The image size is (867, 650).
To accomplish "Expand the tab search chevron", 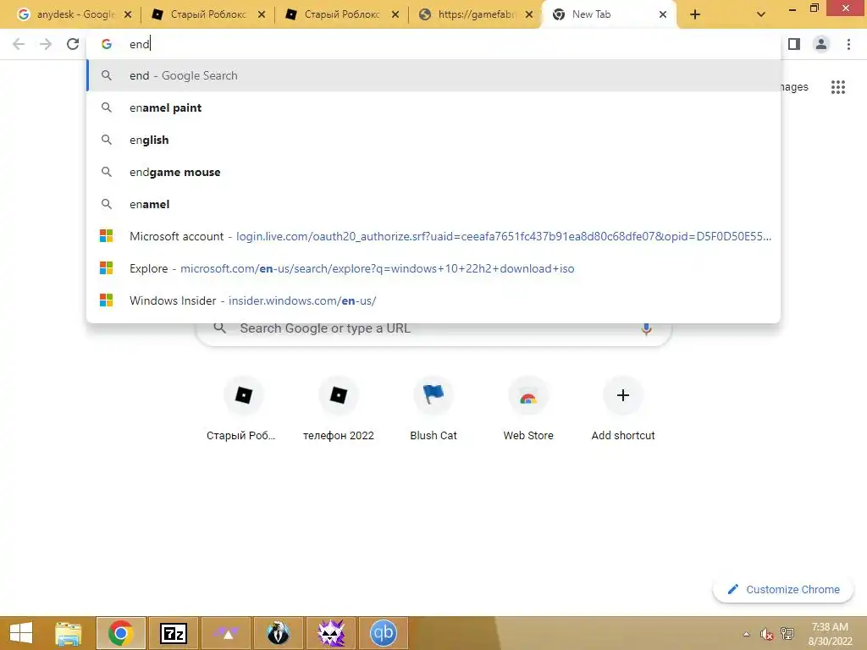I will coord(761,14).
